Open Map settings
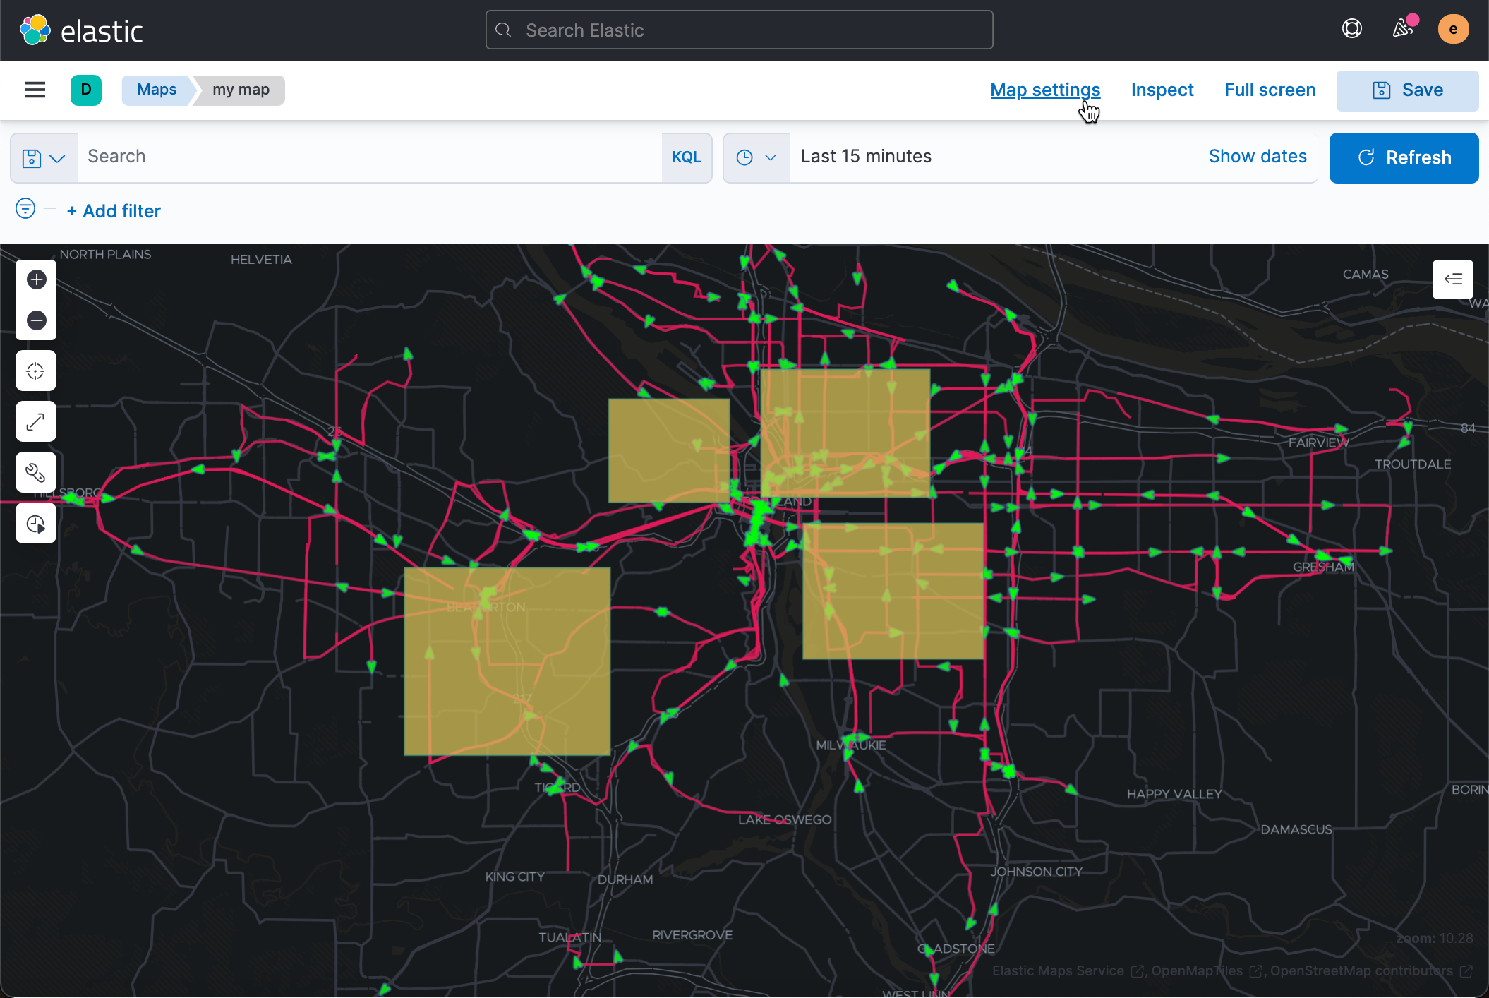Image resolution: width=1489 pixels, height=998 pixels. [1045, 90]
